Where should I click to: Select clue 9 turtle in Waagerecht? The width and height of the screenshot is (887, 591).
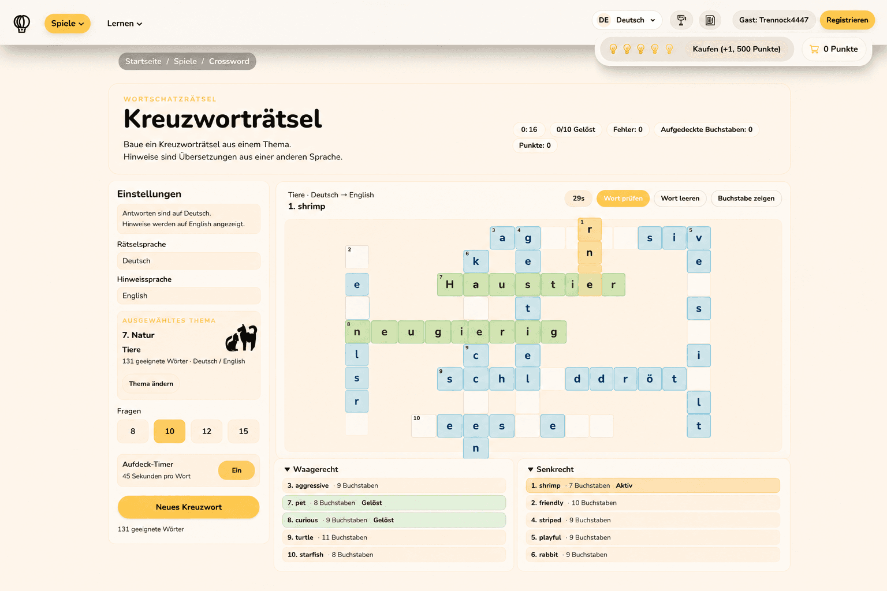point(394,537)
